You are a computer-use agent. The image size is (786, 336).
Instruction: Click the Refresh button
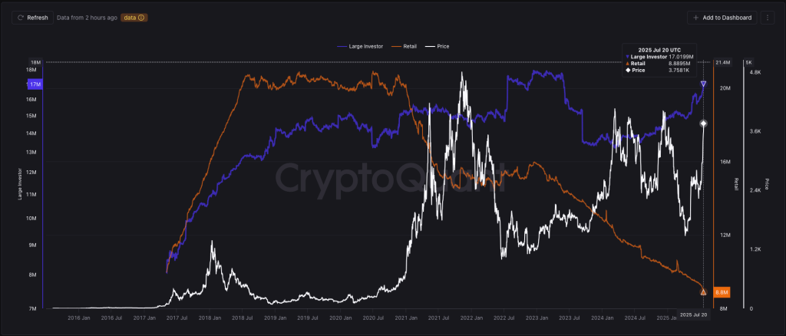coord(32,17)
